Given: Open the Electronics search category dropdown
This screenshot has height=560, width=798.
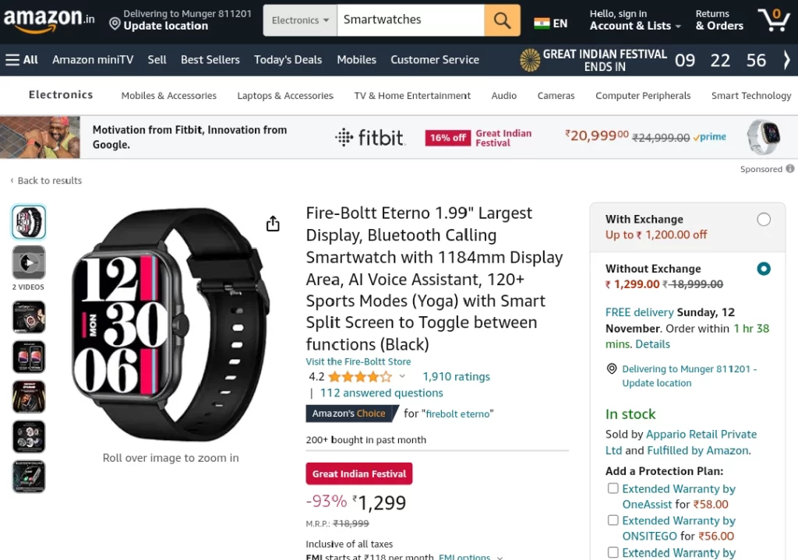Looking at the screenshot, I should (300, 20).
